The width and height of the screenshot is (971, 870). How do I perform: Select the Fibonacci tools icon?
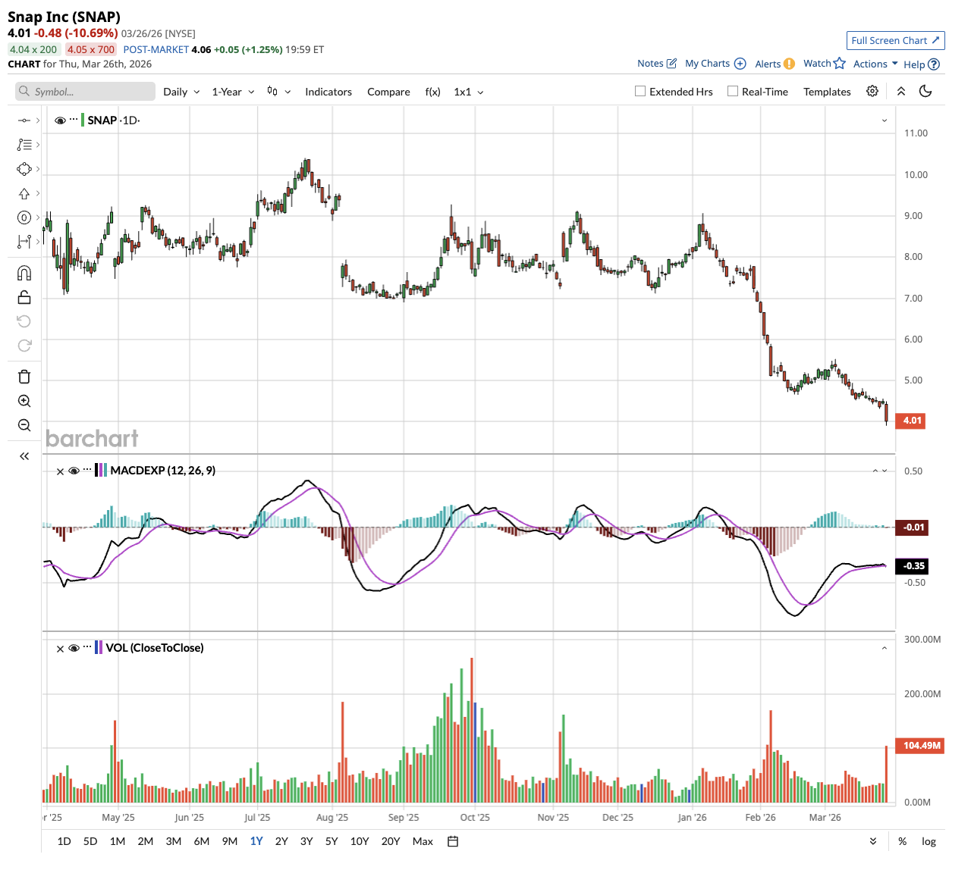tap(24, 145)
